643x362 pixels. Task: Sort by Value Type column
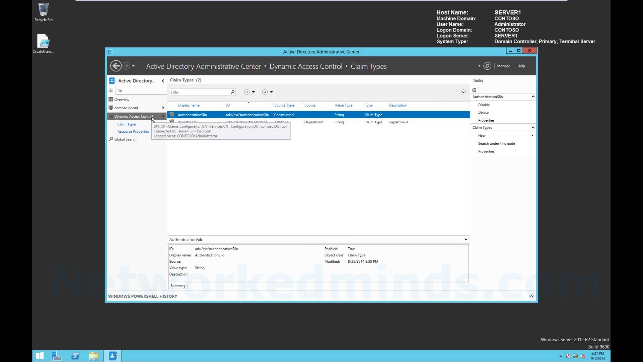point(343,105)
